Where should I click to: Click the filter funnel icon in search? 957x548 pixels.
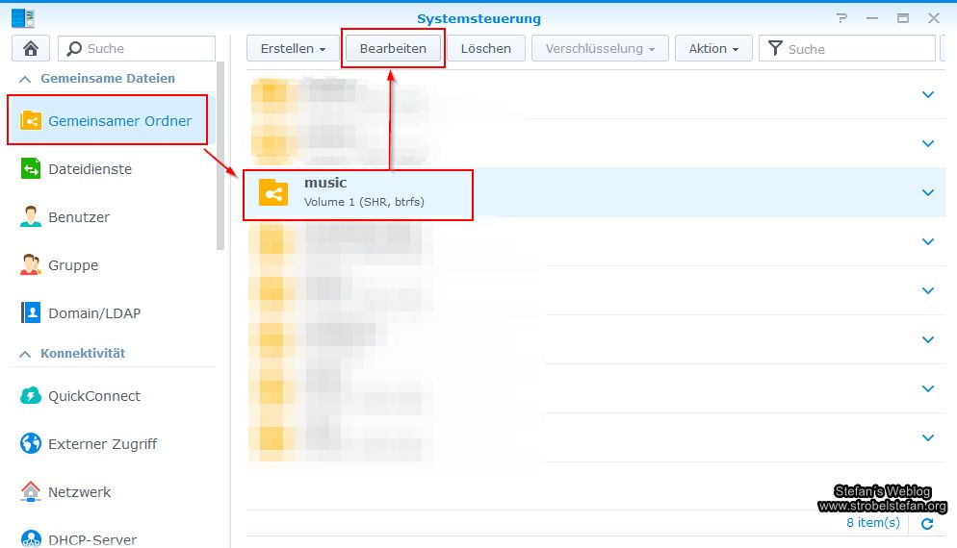tap(774, 48)
